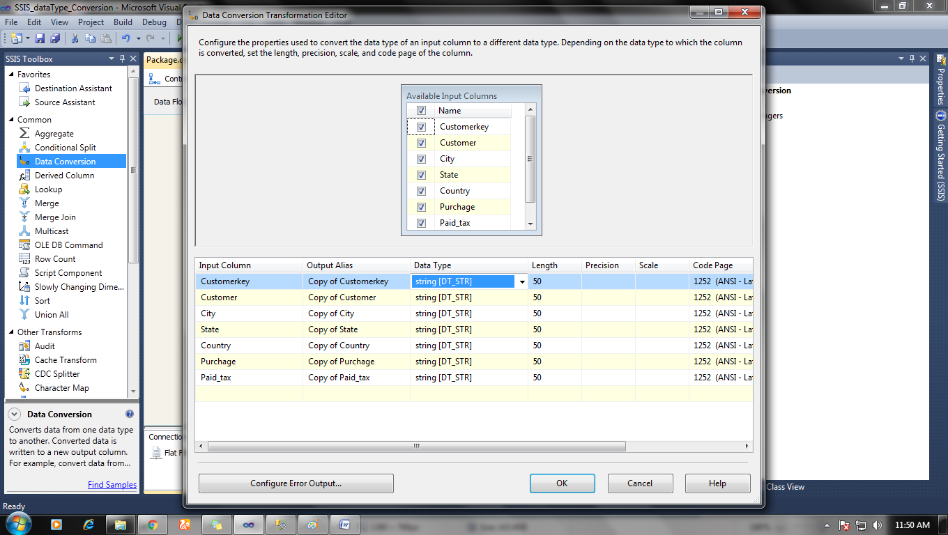Select Source Assistant in SSIS Toolbox
This screenshot has height=535, width=948.
[x=65, y=102]
